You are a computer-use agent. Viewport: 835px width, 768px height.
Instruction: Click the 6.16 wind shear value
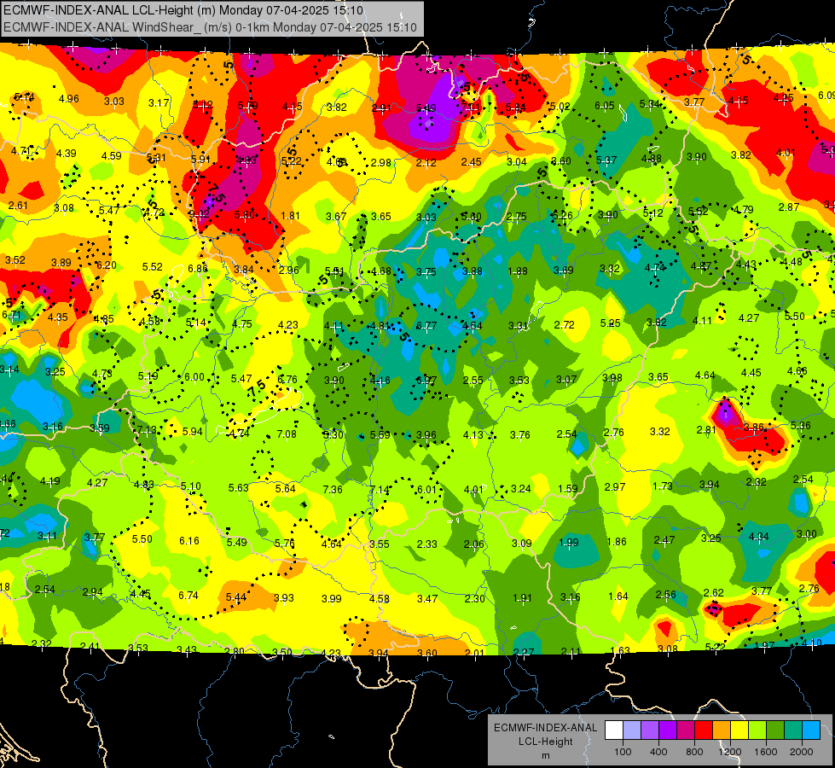pyautogui.click(x=189, y=541)
